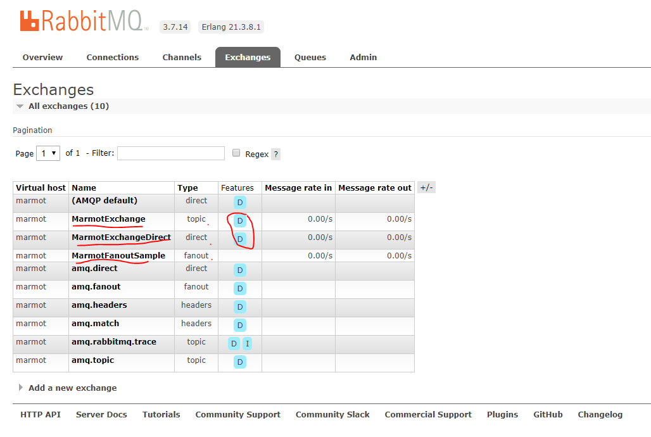This screenshot has height=437, width=651.
Task: Open the Changelog footer link
Action: (x=600, y=415)
